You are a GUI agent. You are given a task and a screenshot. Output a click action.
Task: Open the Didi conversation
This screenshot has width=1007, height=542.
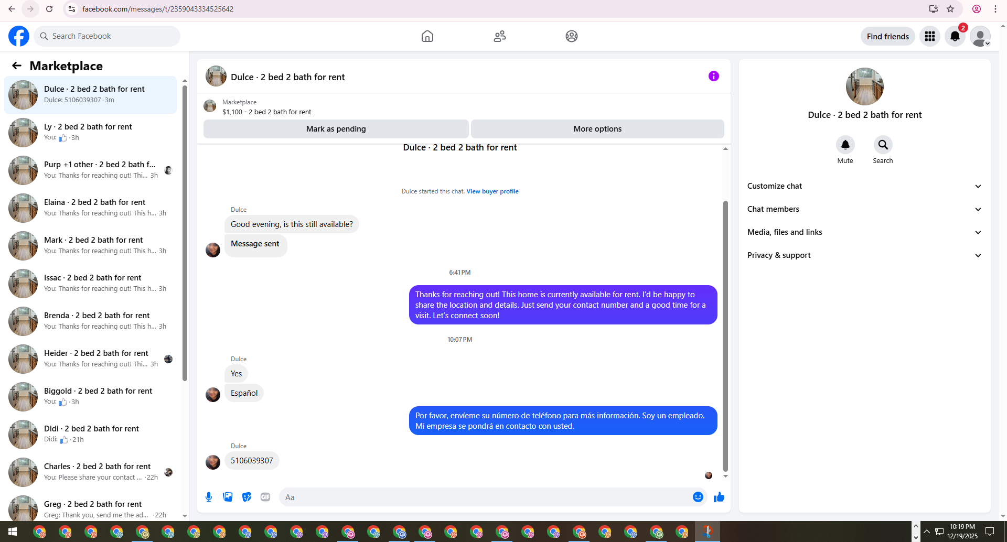[x=90, y=435]
